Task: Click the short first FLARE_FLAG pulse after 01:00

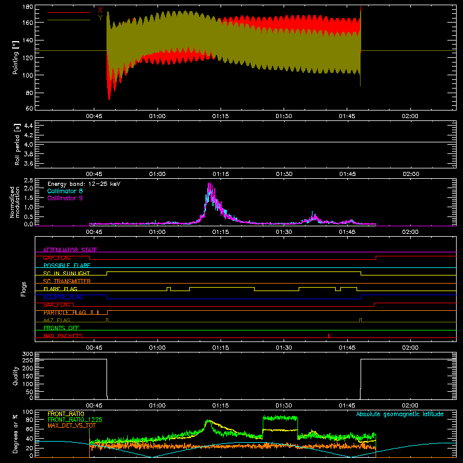Action: [168, 289]
